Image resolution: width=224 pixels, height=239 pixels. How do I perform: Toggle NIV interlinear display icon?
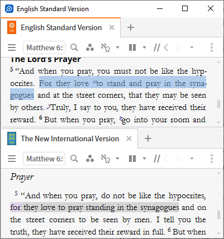click(106, 159)
